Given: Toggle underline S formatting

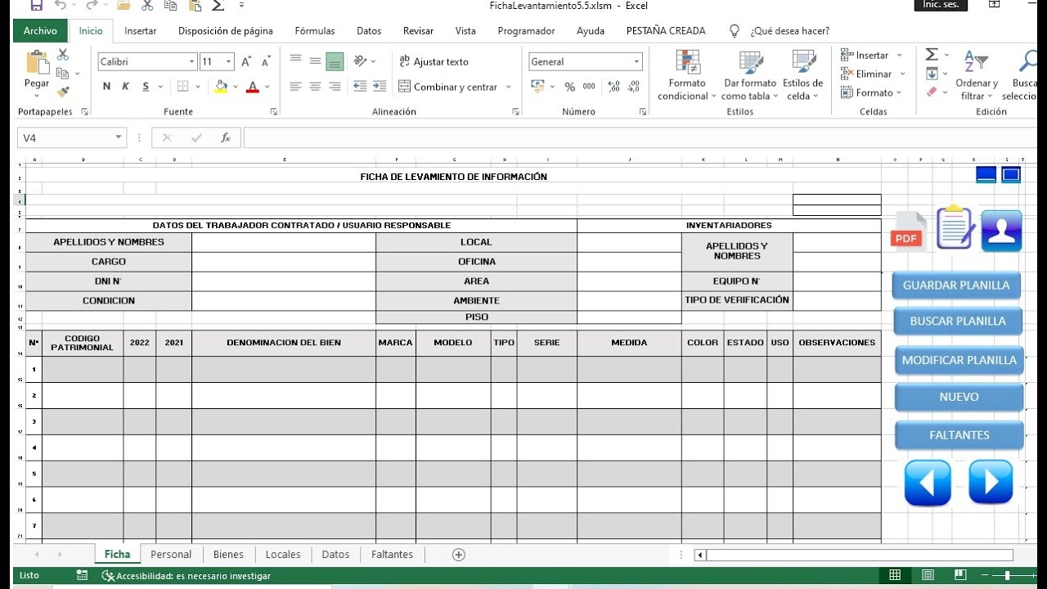Looking at the screenshot, I should (x=146, y=87).
